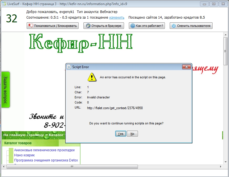The width and height of the screenshot is (229, 177).
Task: Click the Script Error document icon
Action: 69,67
